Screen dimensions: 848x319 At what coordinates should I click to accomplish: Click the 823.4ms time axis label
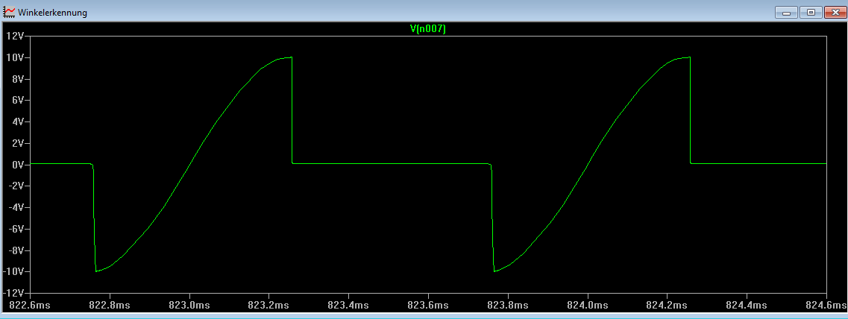[x=349, y=306]
